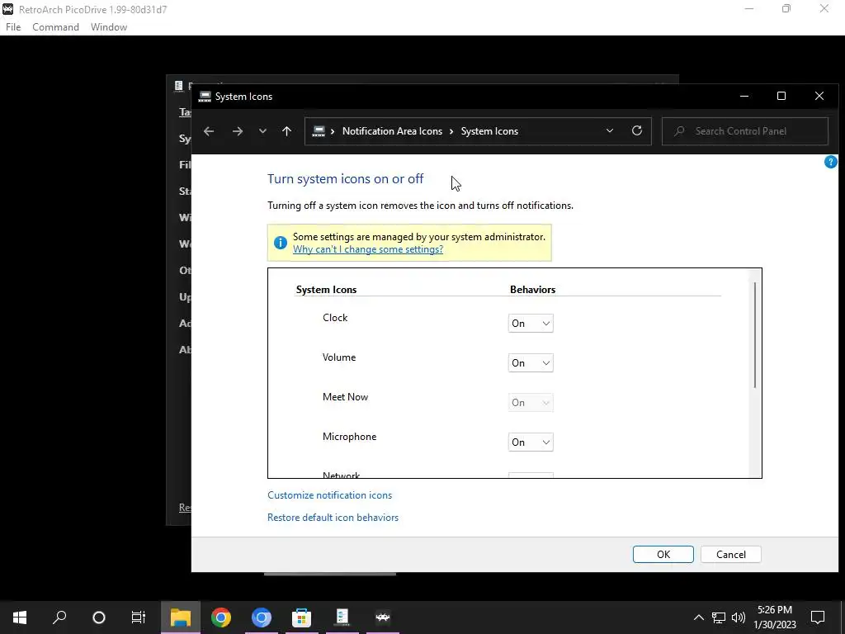Click Notification Area Icons breadcrumb
This screenshot has width=845, height=634.
(392, 131)
